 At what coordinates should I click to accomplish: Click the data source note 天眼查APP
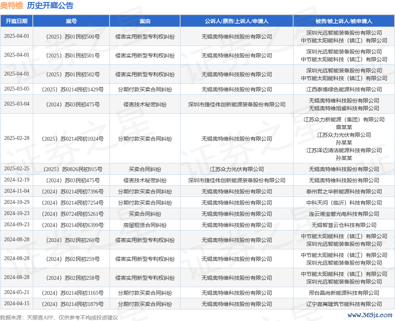[x=40, y=318]
